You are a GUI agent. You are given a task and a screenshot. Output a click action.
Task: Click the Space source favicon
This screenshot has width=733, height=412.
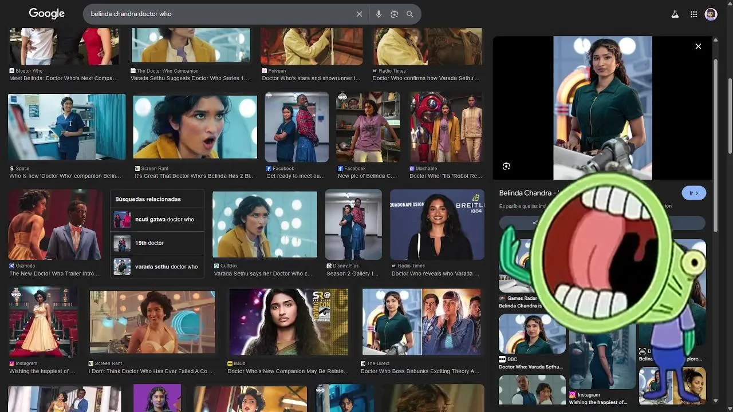pos(11,169)
